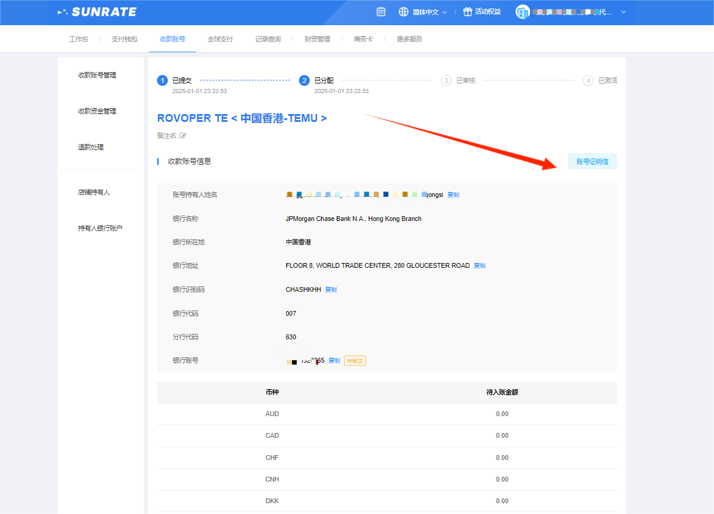Screen dimensions: 714x514
Task: Expand the 简体中文 language dropdown
Action: (445, 12)
